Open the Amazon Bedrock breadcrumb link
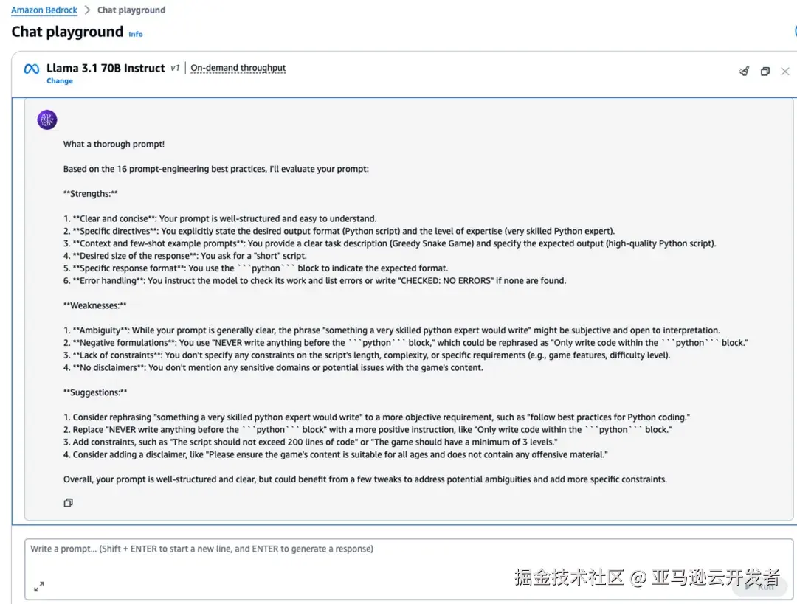The image size is (797, 604). tap(44, 10)
